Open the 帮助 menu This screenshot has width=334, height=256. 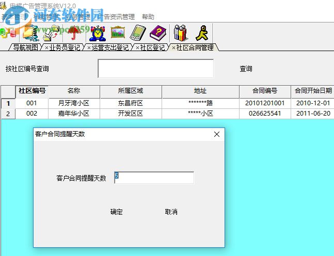tap(148, 17)
